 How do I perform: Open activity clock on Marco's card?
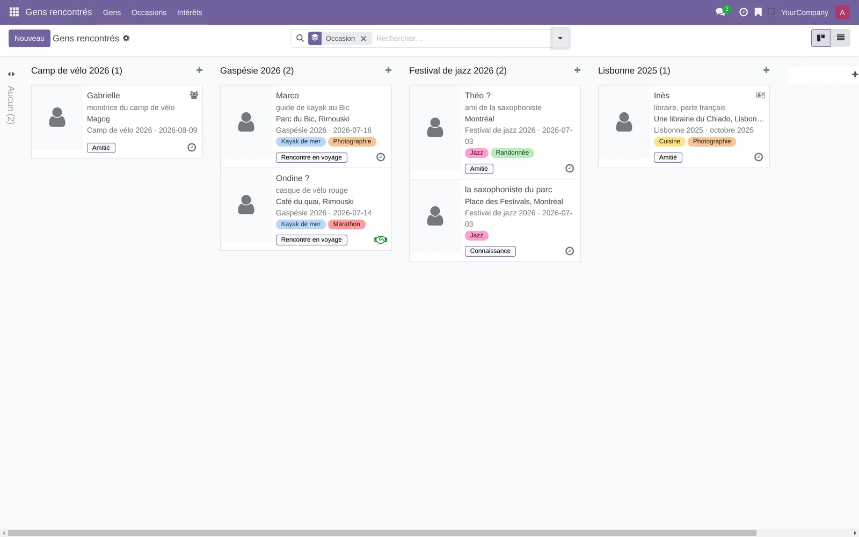click(381, 157)
